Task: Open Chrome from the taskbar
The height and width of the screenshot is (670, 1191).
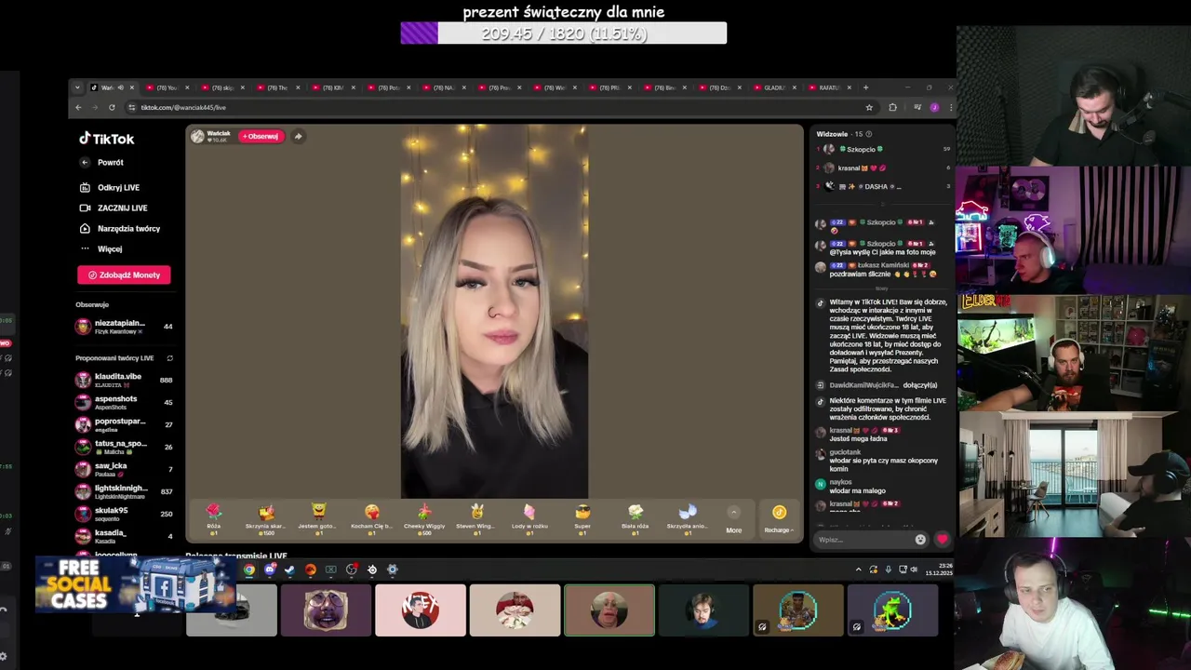Action: point(249,569)
